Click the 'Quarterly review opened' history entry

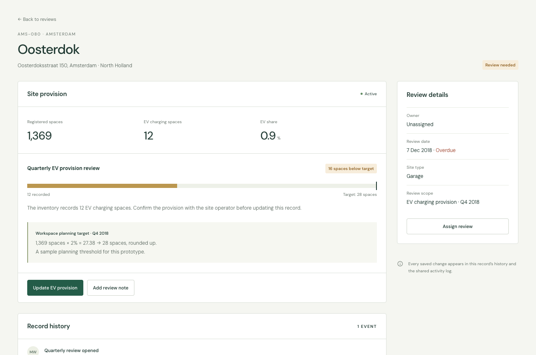point(72,350)
